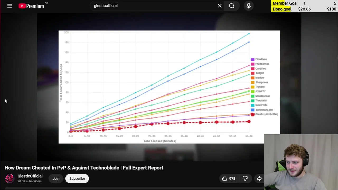The width and height of the screenshot is (338, 190).
Task: Open the GlesticOfficial channel name link
Action: 30,176
